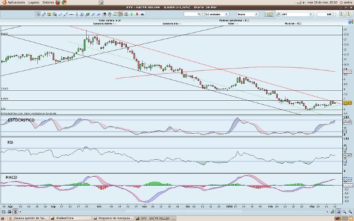Choose the long diagonal trendline tool

[x=65, y=14]
